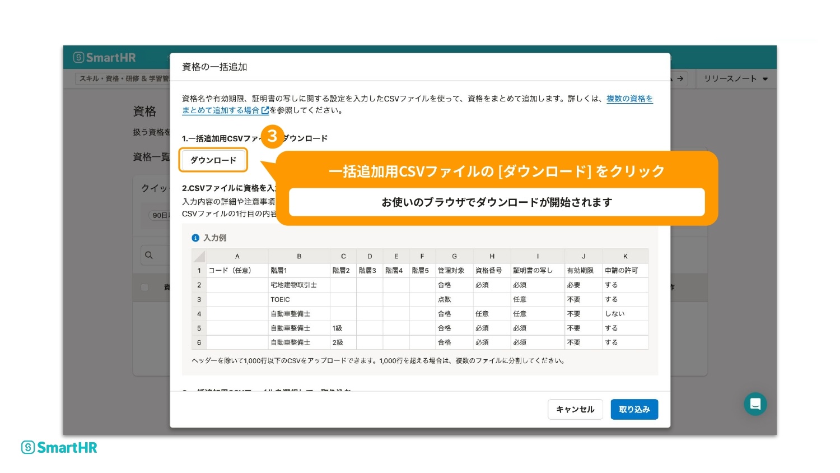Click the 資格番号 header cell
The image size is (840, 473).
point(492,271)
